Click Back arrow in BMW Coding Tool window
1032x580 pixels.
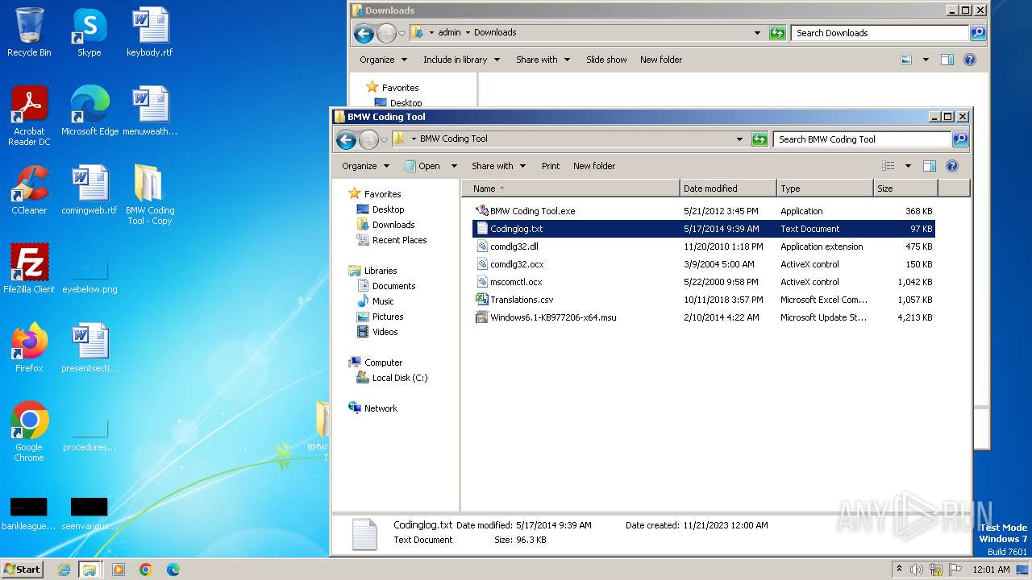click(x=347, y=139)
